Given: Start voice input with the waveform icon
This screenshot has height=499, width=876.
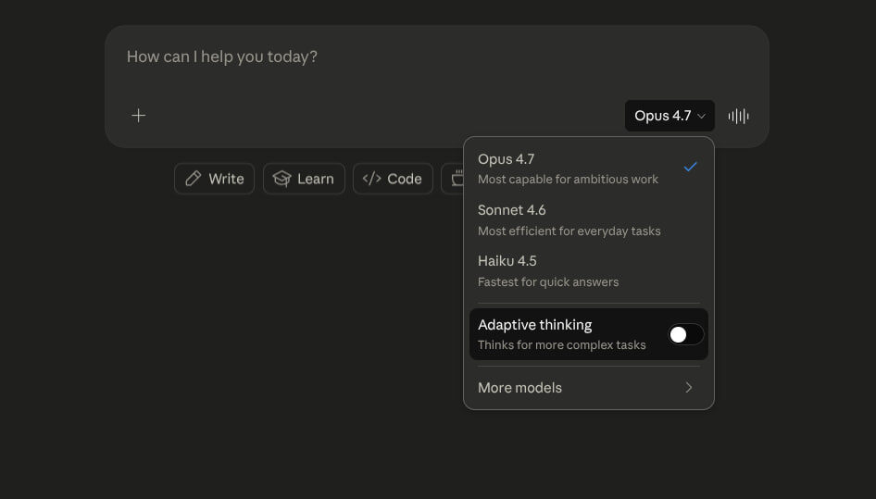Looking at the screenshot, I should pos(738,116).
